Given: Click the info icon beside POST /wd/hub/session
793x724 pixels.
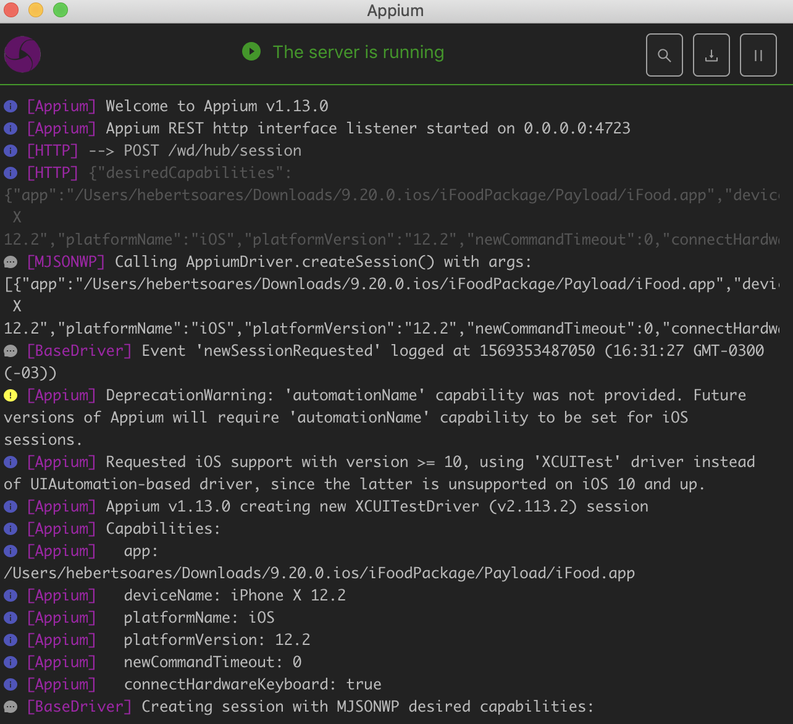Looking at the screenshot, I should tap(10, 151).
